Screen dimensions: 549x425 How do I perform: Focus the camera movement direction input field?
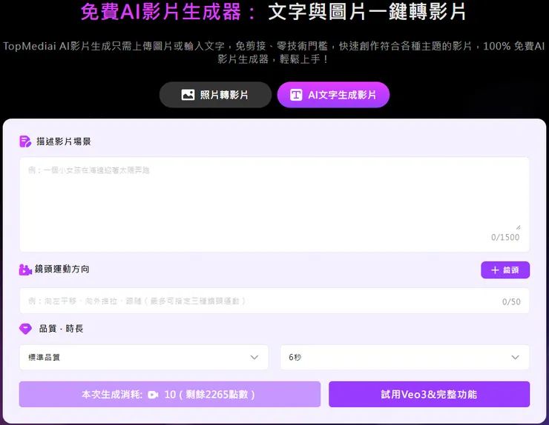click(x=274, y=301)
